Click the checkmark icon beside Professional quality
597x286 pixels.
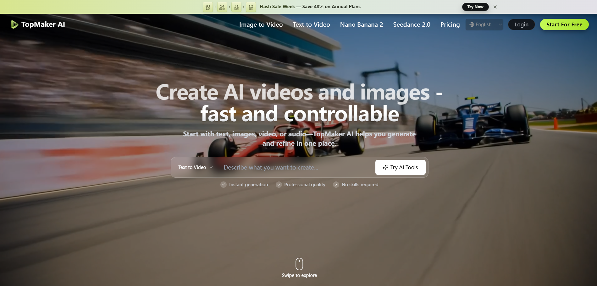tap(279, 185)
